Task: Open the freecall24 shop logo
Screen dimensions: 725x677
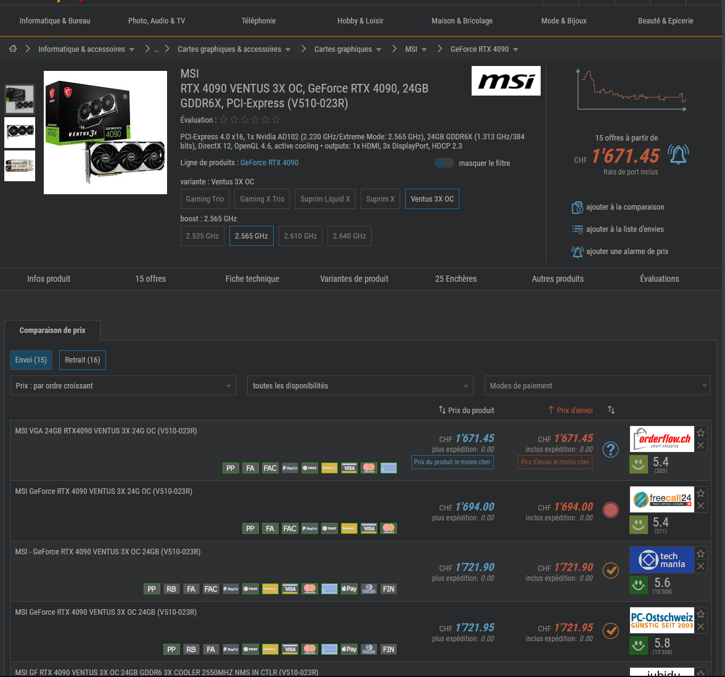Action: [662, 499]
